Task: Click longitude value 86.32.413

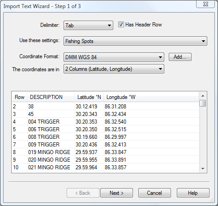Action: 115,145
